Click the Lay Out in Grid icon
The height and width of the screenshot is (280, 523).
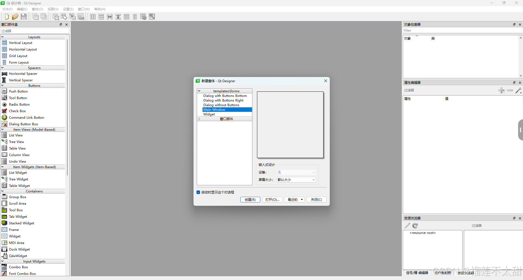tap(126, 17)
